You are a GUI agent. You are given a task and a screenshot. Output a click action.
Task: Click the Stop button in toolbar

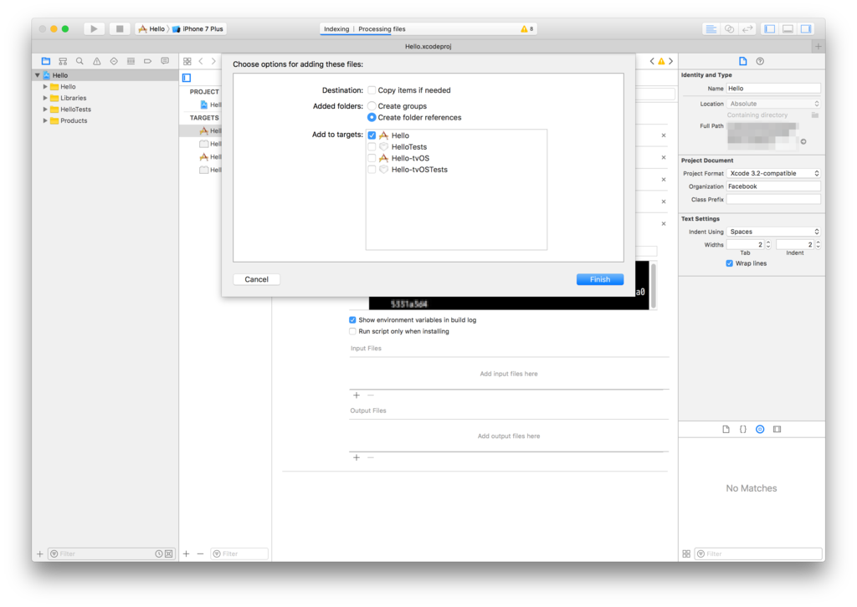coord(119,29)
